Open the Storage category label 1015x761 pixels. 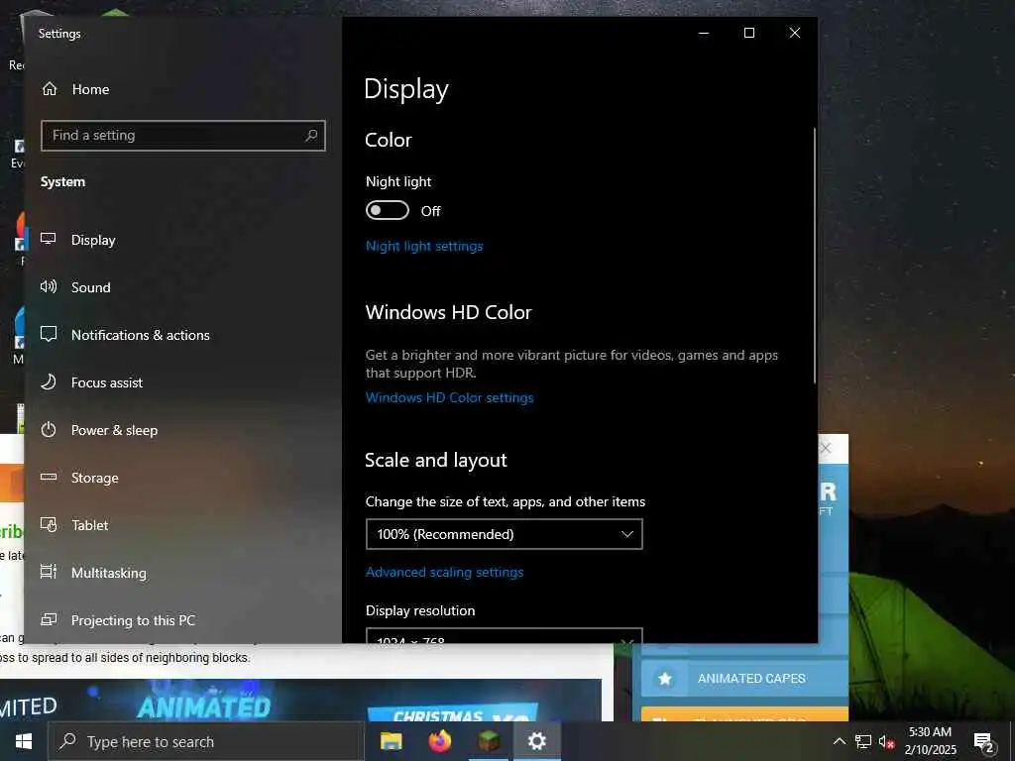pyautogui.click(x=94, y=478)
